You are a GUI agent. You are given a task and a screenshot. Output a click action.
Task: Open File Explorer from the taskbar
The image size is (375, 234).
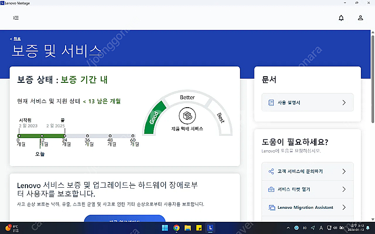[x=188, y=228]
